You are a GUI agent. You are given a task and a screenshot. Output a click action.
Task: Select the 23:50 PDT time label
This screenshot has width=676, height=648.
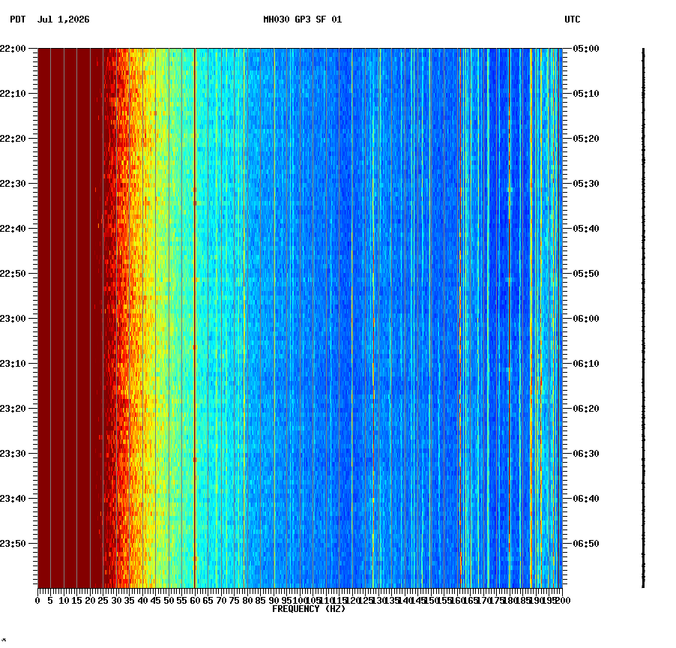click(x=13, y=544)
